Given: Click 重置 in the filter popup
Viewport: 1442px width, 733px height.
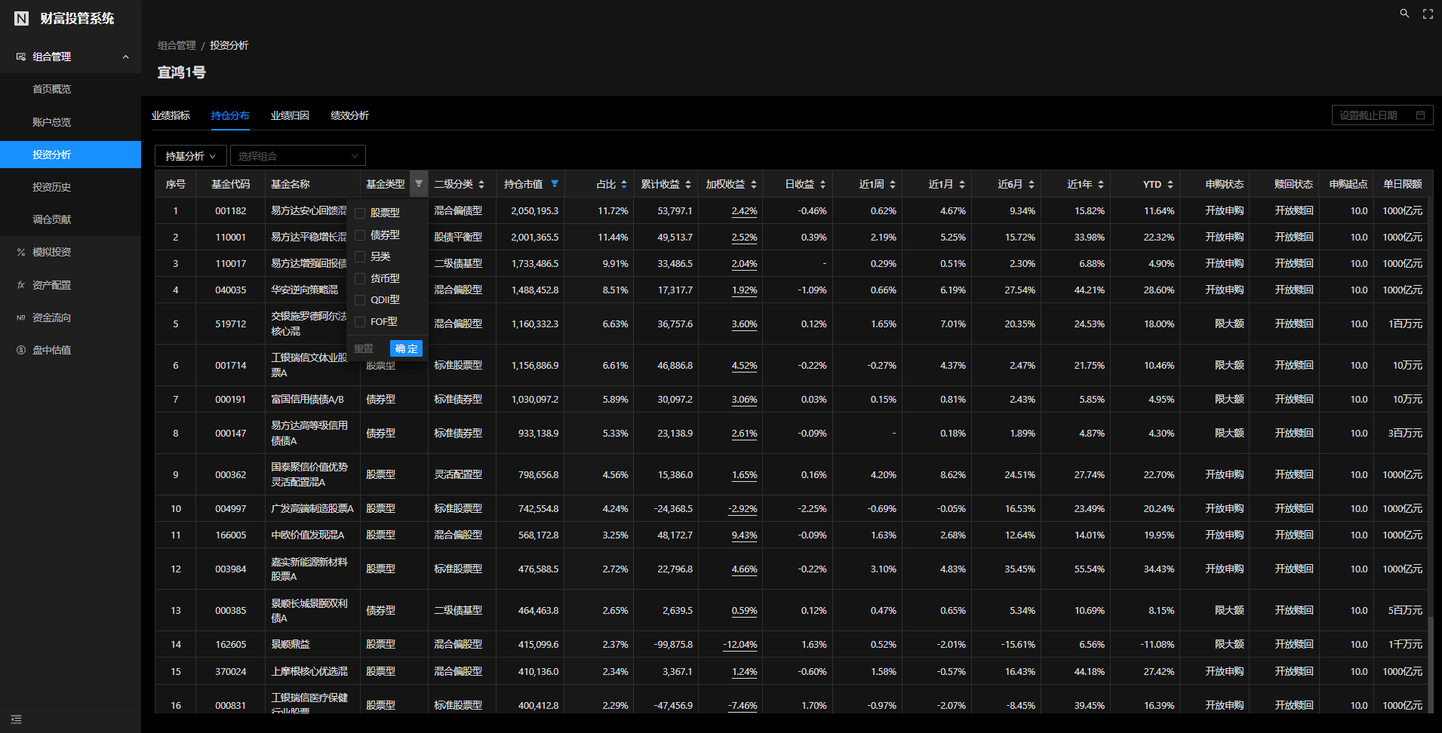Looking at the screenshot, I should coord(364,348).
